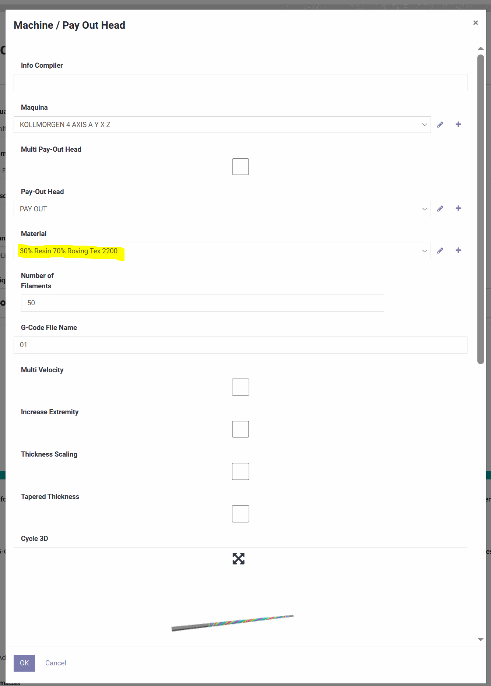Click the dialog scrollbar down arrow
The width and height of the screenshot is (491, 686).
pyautogui.click(x=480, y=640)
